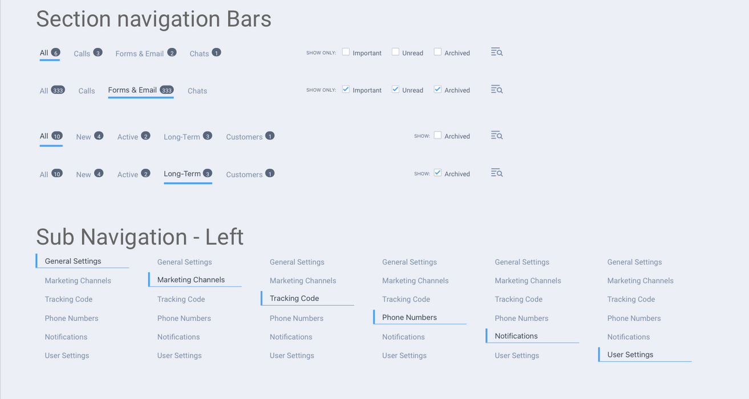Check Archived in the bar with All 10 selected
749x399 pixels.
438,136
